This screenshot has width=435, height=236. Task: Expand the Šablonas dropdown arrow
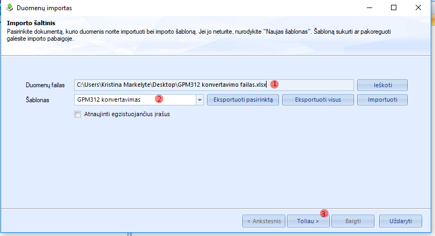pyautogui.click(x=200, y=100)
